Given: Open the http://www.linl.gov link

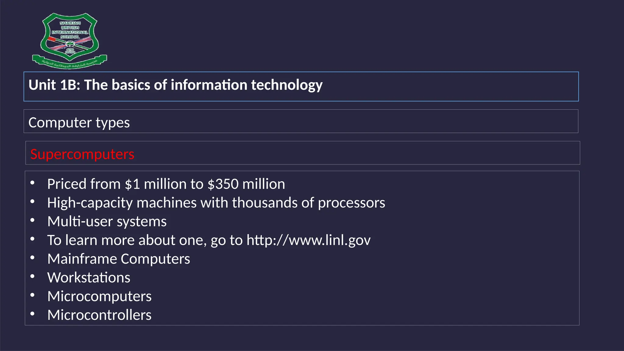Looking at the screenshot, I should 308,240.
